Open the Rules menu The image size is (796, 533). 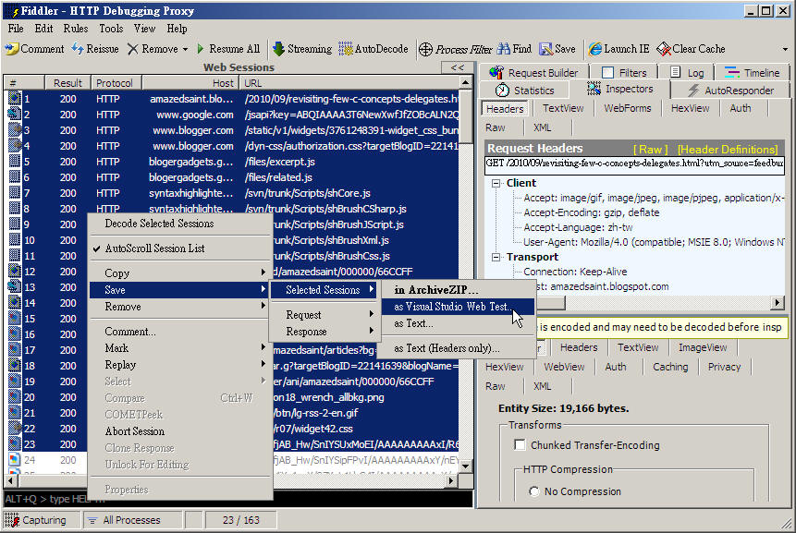coord(76,29)
